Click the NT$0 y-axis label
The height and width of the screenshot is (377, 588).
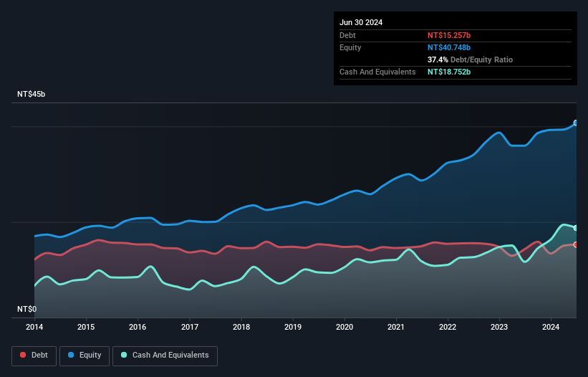pyautogui.click(x=26, y=309)
